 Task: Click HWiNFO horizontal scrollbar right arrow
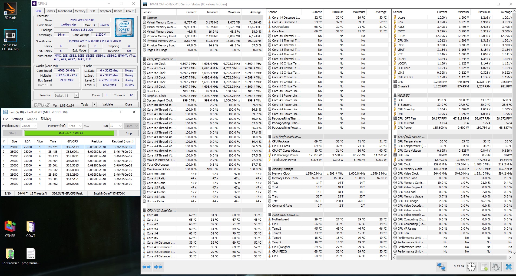[510, 257]
